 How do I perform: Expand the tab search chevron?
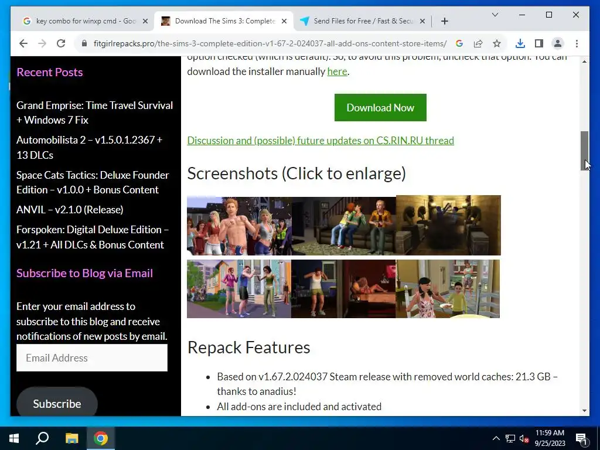coord(495,15)
